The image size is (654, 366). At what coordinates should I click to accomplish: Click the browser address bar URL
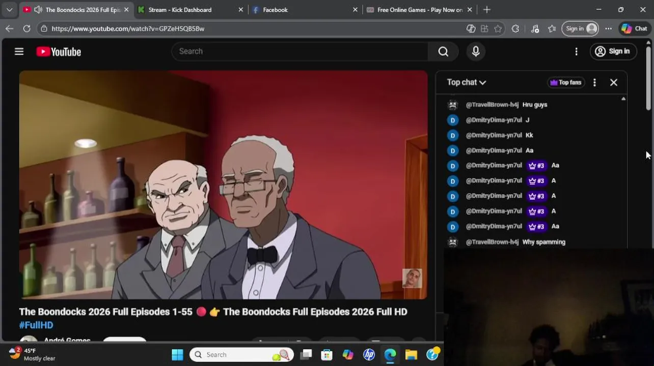pyautogui.click(x=128, y=28)
